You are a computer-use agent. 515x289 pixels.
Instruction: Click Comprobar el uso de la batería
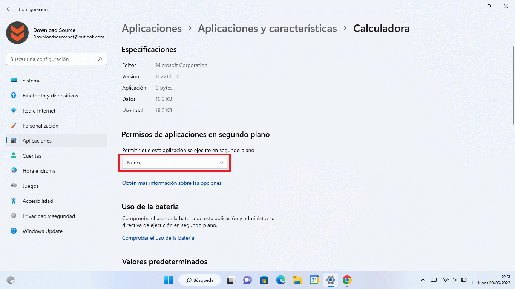(x=158, y=238)
